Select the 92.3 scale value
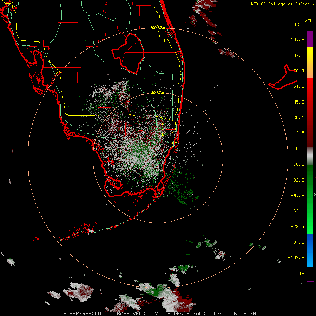 299,55
